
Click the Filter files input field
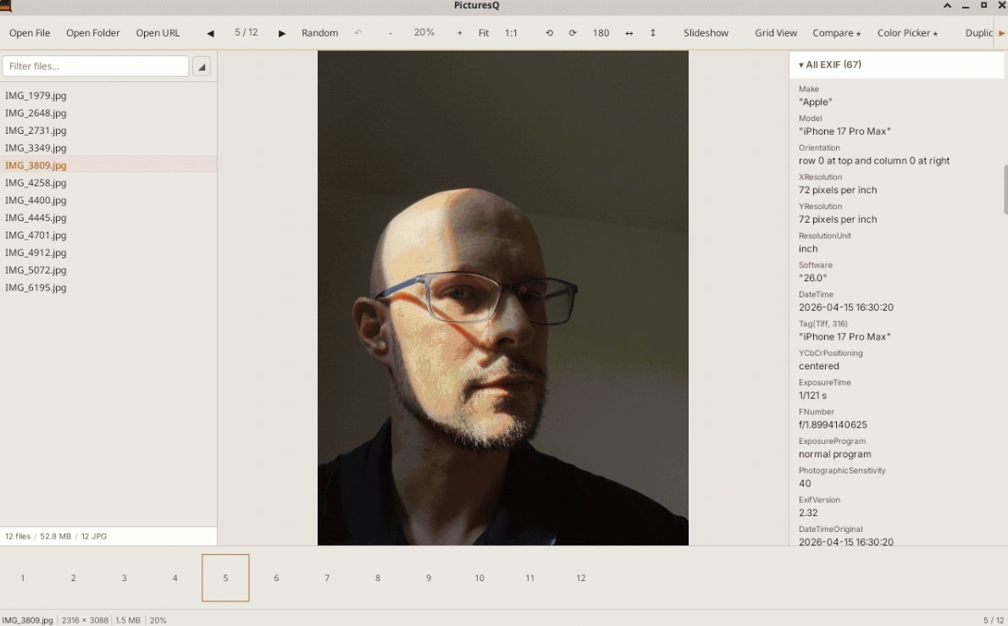(95, 66)
